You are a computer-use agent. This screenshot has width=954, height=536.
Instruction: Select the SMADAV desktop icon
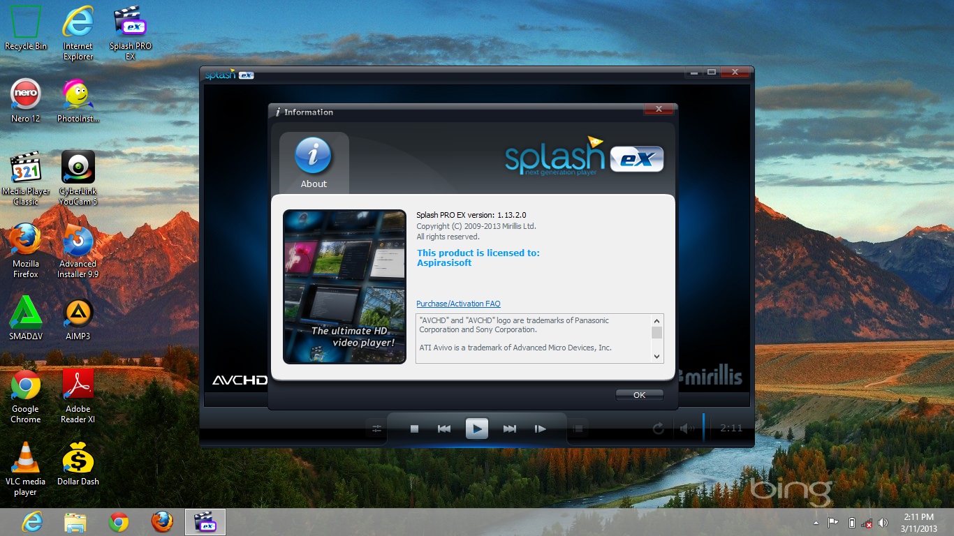[26, 319]
